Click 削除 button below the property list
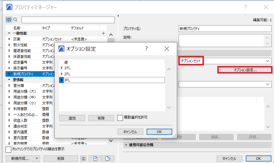This screenshot has width=274, height=163. pos(61,158)
